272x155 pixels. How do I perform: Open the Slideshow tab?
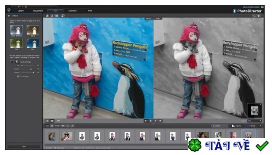[73, 11]
